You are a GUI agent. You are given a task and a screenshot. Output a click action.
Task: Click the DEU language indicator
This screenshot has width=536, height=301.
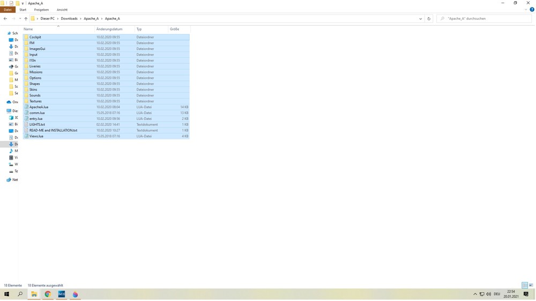click(x=497, y=294)
